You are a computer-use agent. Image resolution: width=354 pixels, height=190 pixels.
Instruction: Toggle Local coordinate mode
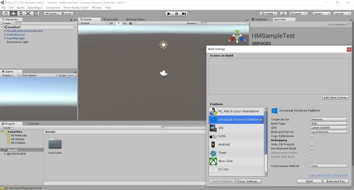66,13
